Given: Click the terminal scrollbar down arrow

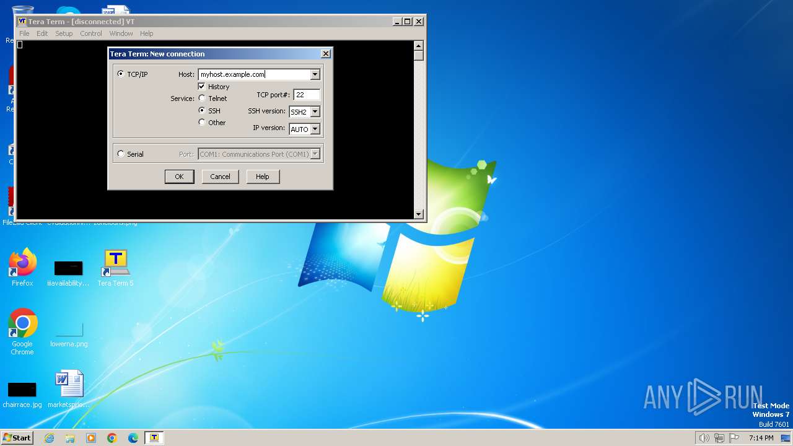Looking at the screenshot, I should pos(419,214).
